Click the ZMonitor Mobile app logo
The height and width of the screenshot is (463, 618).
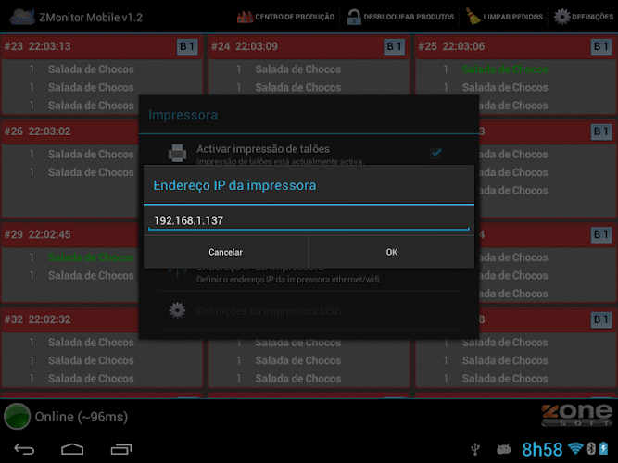point(22,17)
